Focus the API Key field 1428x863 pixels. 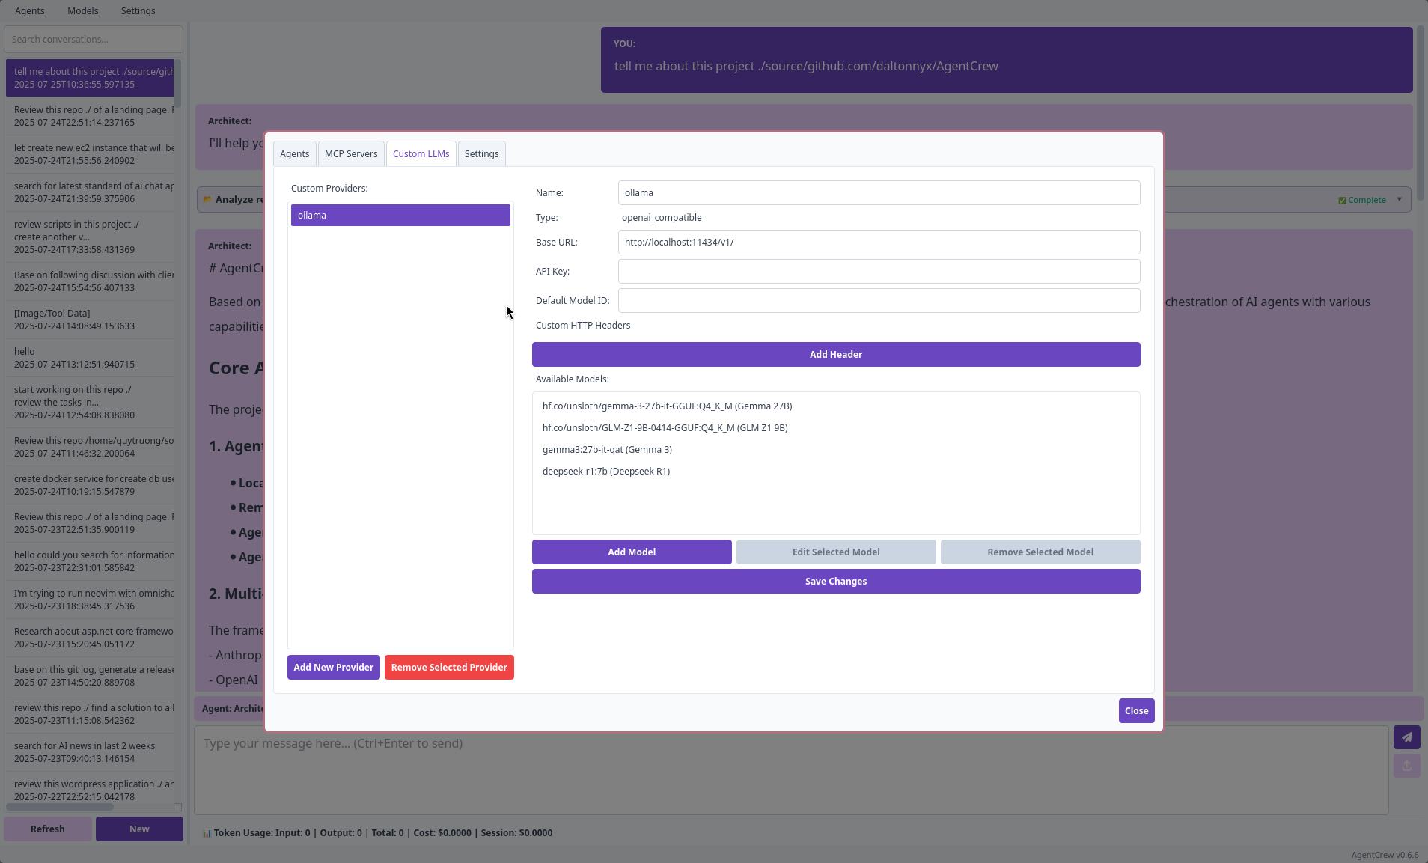pyautogui.click(x=879, y=272)
